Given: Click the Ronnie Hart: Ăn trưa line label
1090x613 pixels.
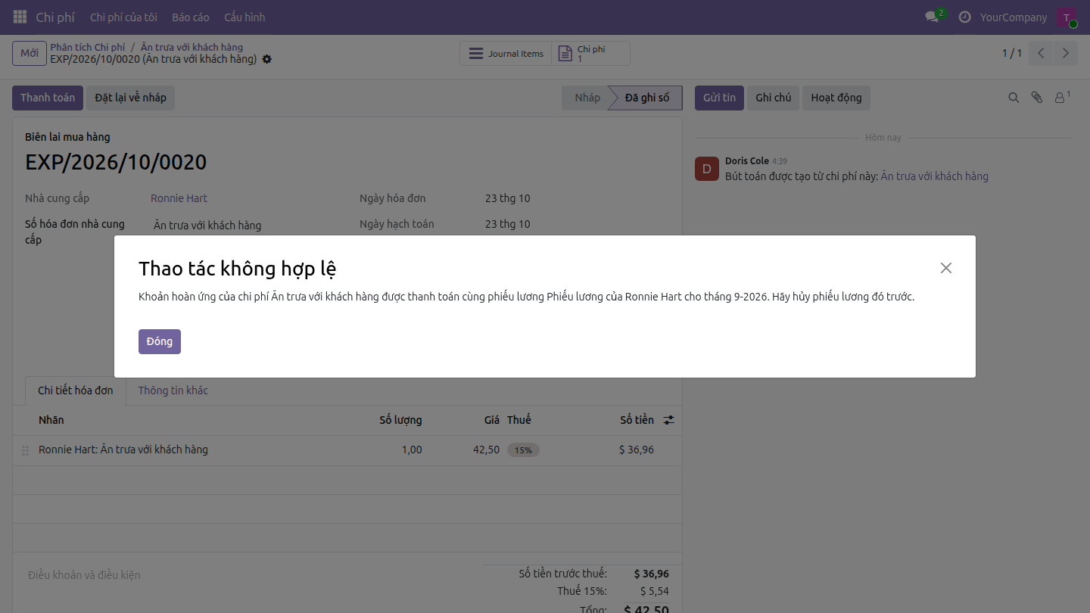Looking at the screenshot, I should (x=123, y=450).
